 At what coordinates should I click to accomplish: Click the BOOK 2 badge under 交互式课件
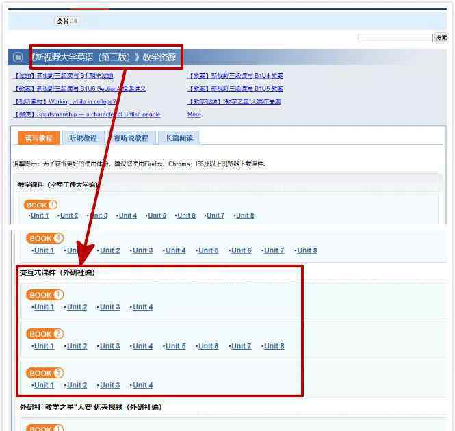[44, 334]
